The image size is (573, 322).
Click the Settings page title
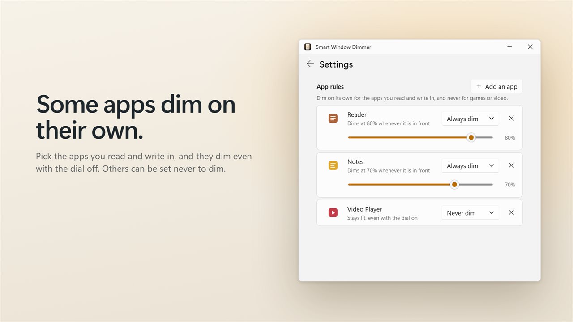(336, 64)
